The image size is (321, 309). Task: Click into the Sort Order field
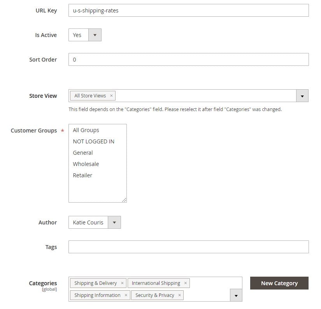[189, 60]
